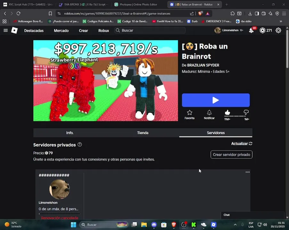Open the Info. tab

click(70, 133)
